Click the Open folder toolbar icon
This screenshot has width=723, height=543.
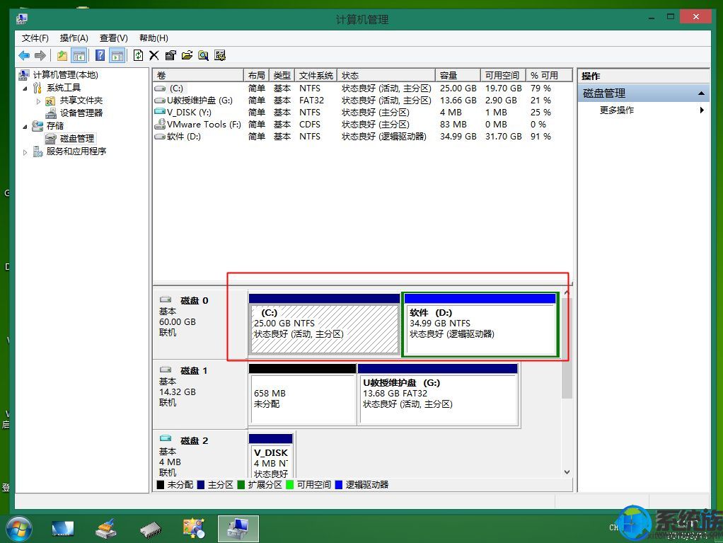(x=187, y=56)
